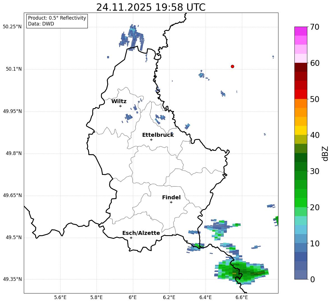This screenshot has height=303, width=332.
Task: Click the Findel city label
Action: (171, 197)
